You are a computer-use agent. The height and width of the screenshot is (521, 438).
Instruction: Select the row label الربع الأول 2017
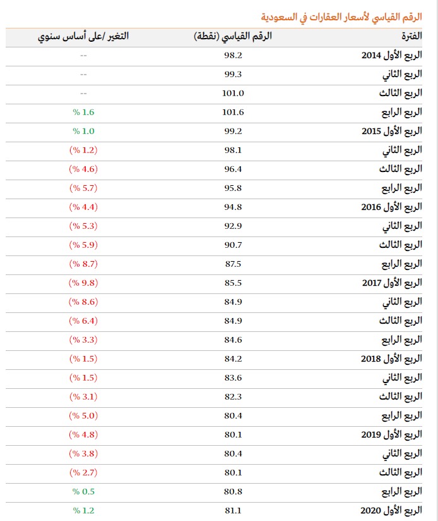[392, 283]
